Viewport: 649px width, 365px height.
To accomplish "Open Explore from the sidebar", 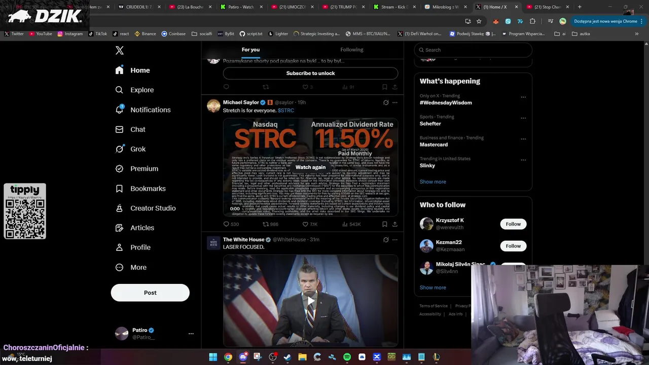I will [x=135, y=90].
